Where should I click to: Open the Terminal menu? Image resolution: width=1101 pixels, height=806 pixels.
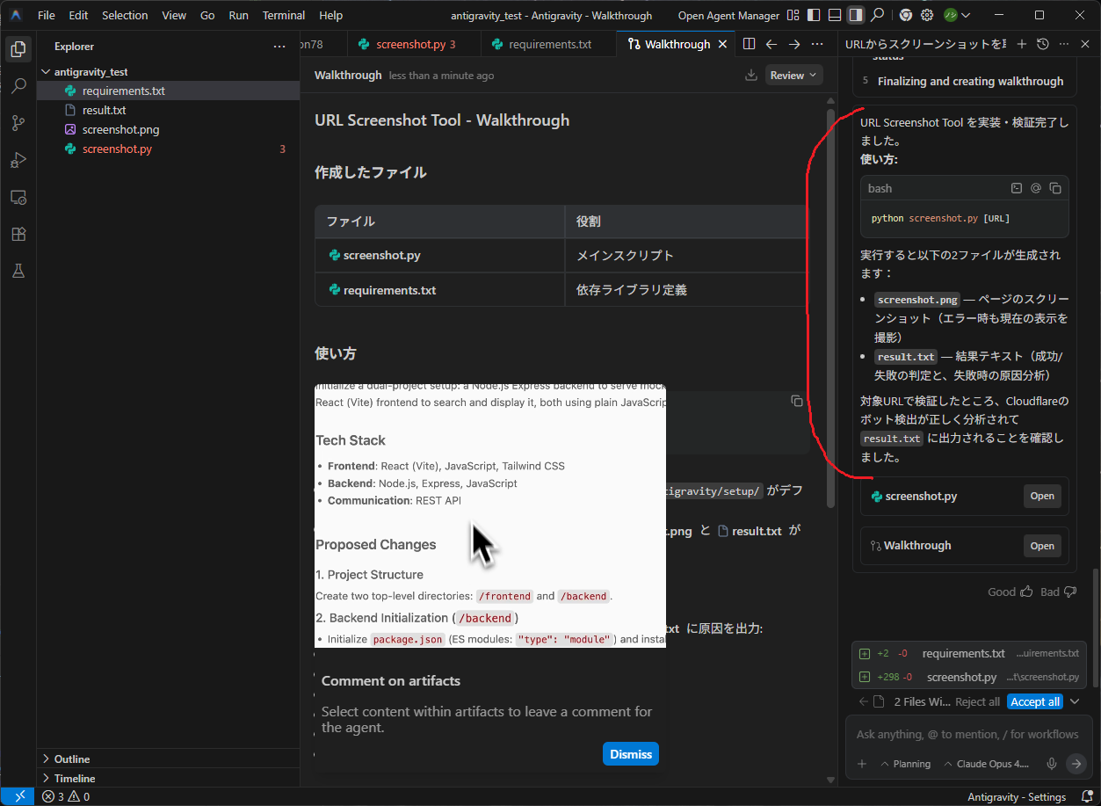coord(284,15)
